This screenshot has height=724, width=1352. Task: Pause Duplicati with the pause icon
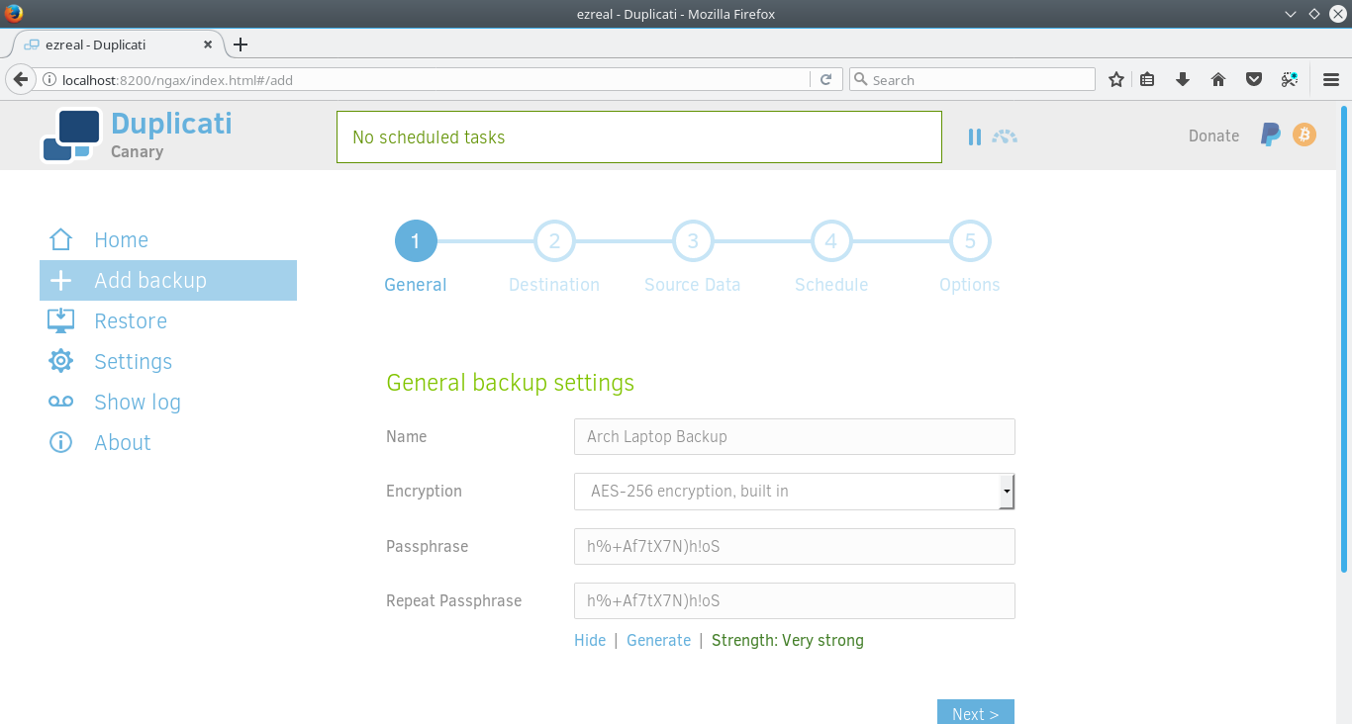(975, 136)
